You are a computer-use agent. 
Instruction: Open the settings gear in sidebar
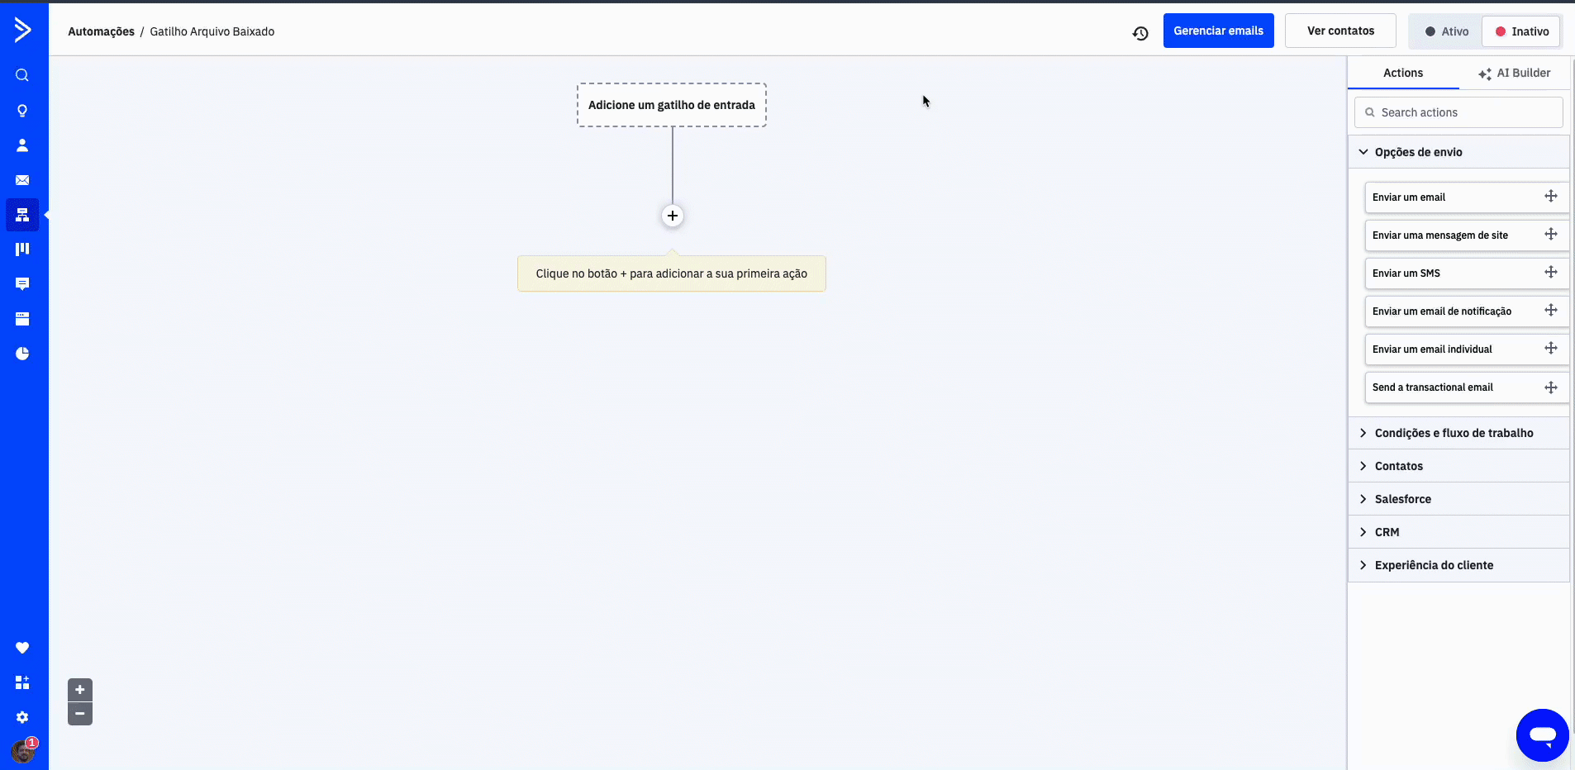[x=22, y=717]
